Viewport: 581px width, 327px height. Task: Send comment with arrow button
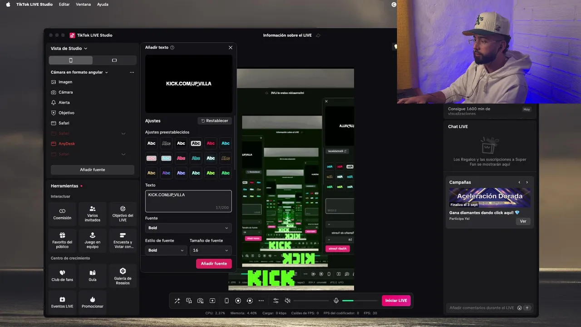pyautogui.click(x=527, y=308)
